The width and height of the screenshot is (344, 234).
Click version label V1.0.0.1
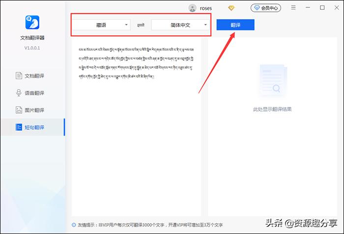32,48
